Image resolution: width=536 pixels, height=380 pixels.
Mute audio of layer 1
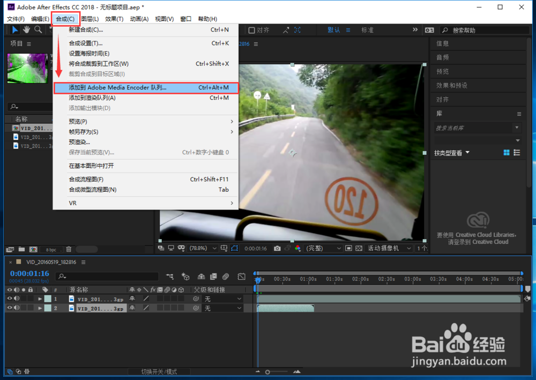(x=17, y=299)
